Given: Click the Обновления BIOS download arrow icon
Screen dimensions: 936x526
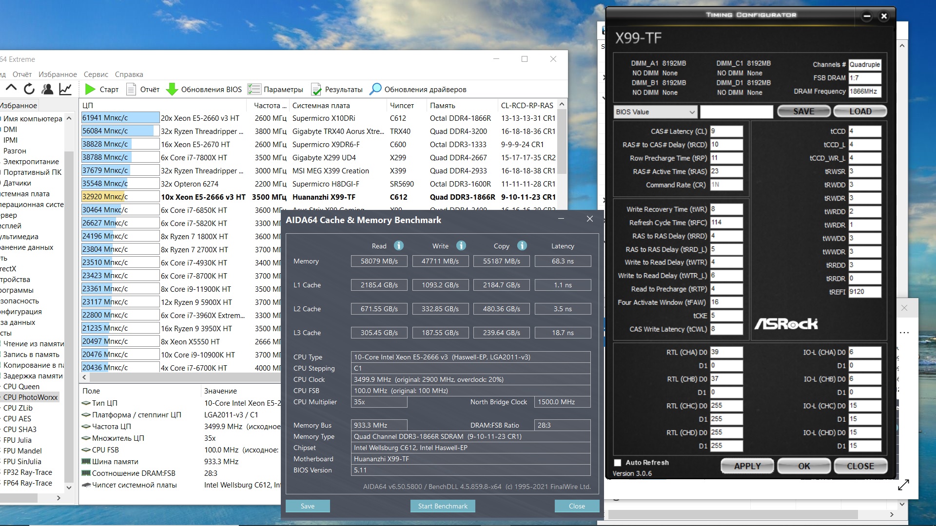Looking at the screenshot, I should click(172, 89).
